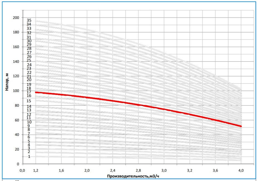Click X-axis tick value 1,2

tap(35, 170)
